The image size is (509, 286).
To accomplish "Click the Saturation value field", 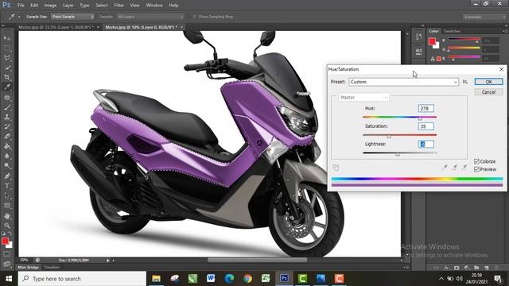I will pyautogui.click(x=426, y=126).
